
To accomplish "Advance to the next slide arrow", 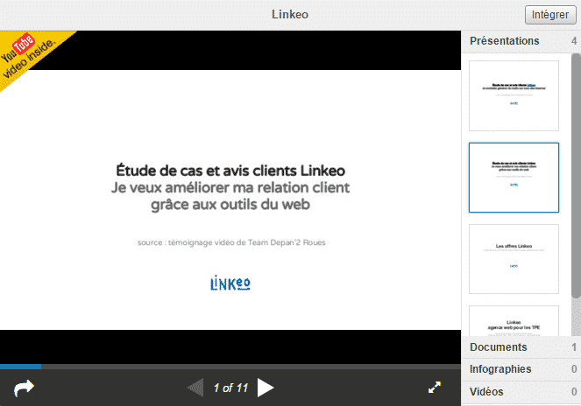I will tap(266, 388).
